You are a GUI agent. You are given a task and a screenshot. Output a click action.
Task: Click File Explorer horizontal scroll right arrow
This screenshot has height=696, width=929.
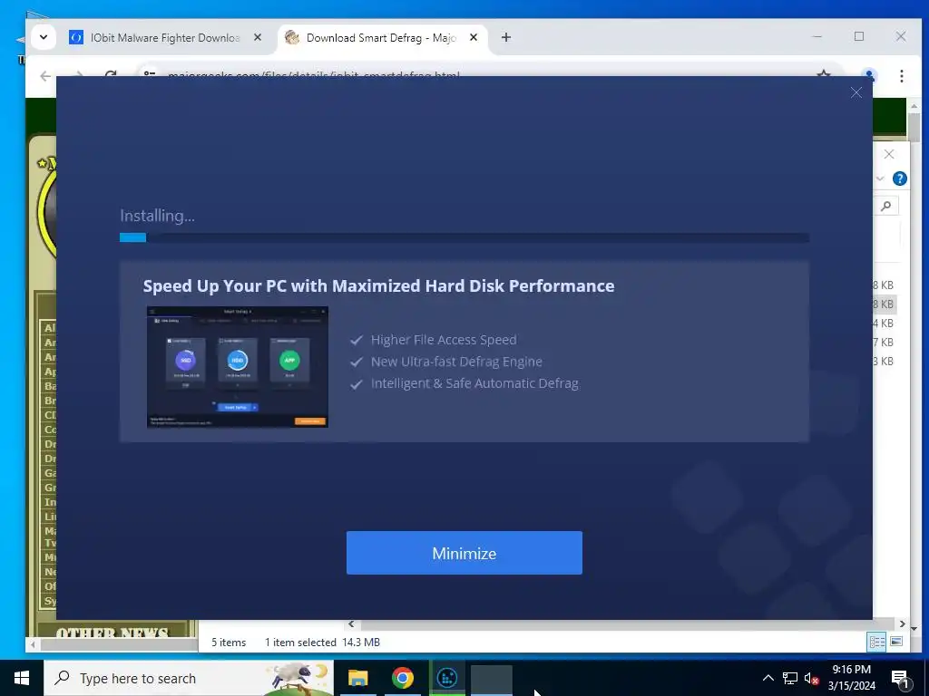[x=902, y=623]
